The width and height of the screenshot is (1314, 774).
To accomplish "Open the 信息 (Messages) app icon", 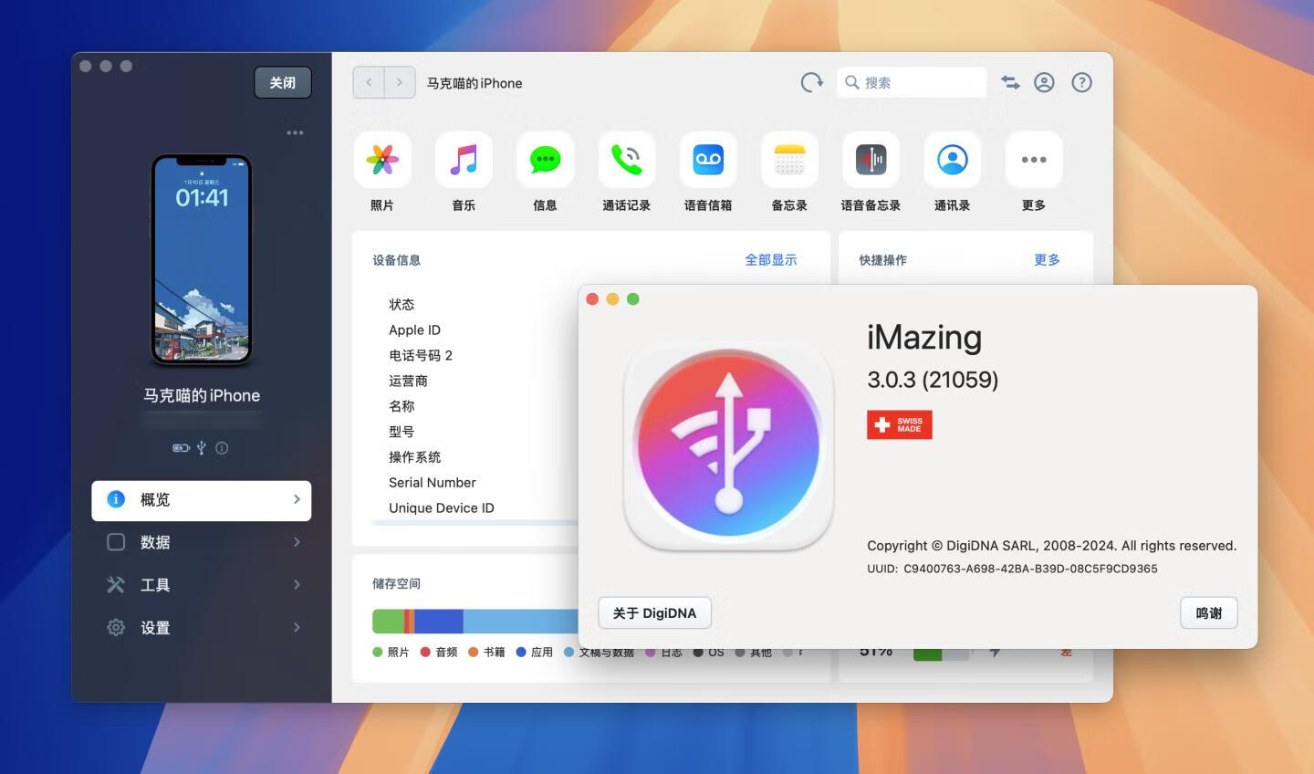I will 545,160.
